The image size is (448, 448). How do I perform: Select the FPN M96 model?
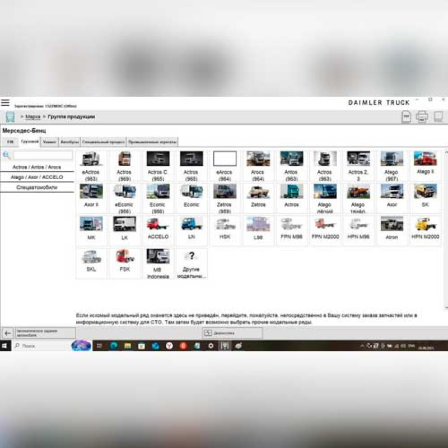[x=291, y=230]
